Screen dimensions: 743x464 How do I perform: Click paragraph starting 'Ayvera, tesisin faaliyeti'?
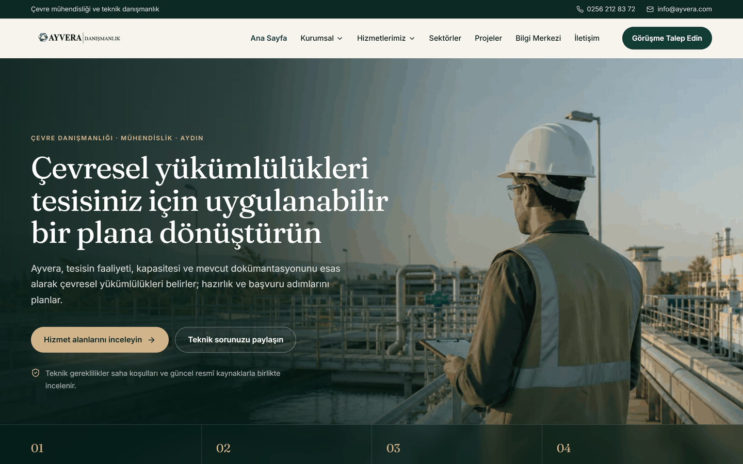pyautogui.click(x=186, y=284)
